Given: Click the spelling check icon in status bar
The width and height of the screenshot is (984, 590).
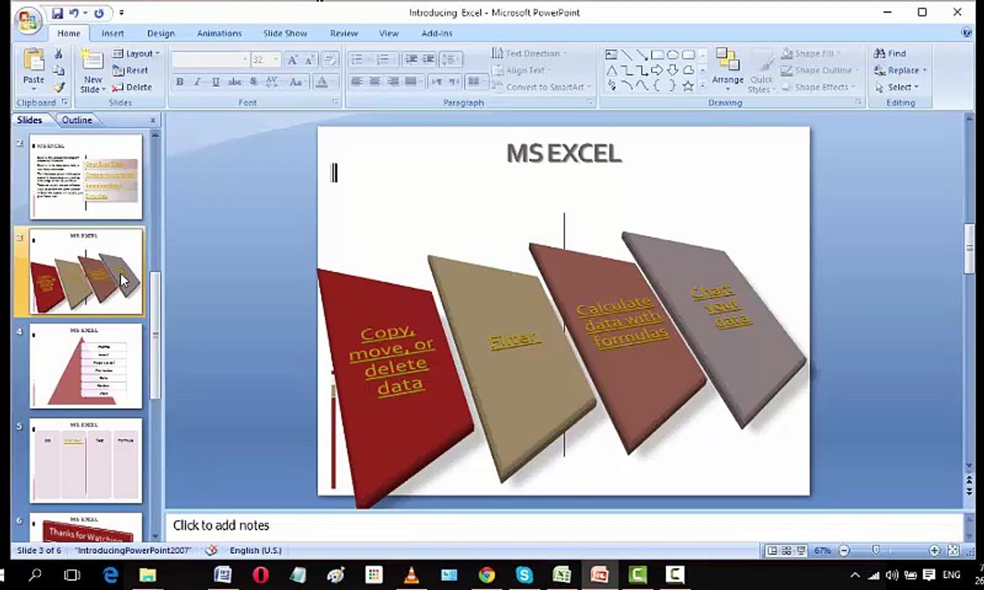Looking at the screenshot, I should tap(212, 551).
